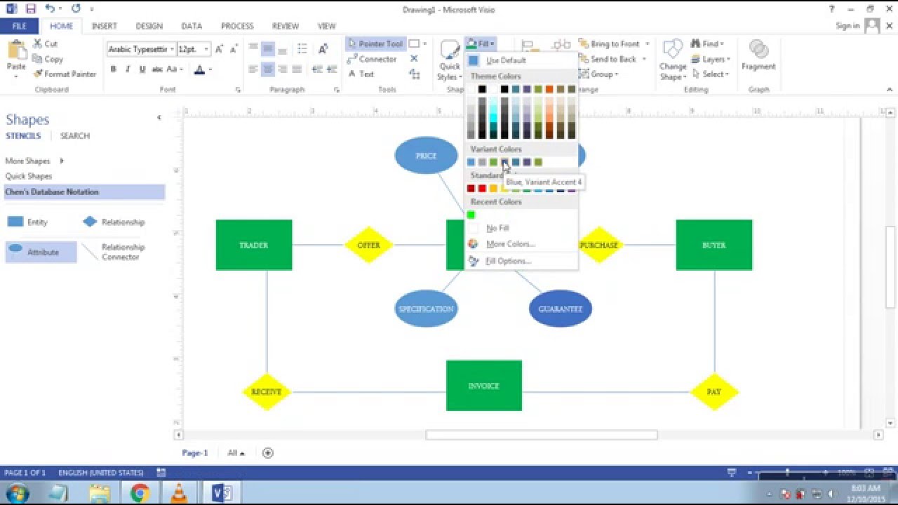Click the Rotate Text icon
The width and height of the screenshot is (898, 505).
(x=323, y=48)
